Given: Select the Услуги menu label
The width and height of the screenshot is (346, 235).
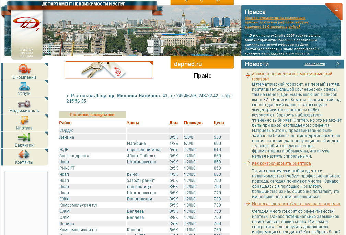Looking at the screenshot, I should click(x=24, y=94).
